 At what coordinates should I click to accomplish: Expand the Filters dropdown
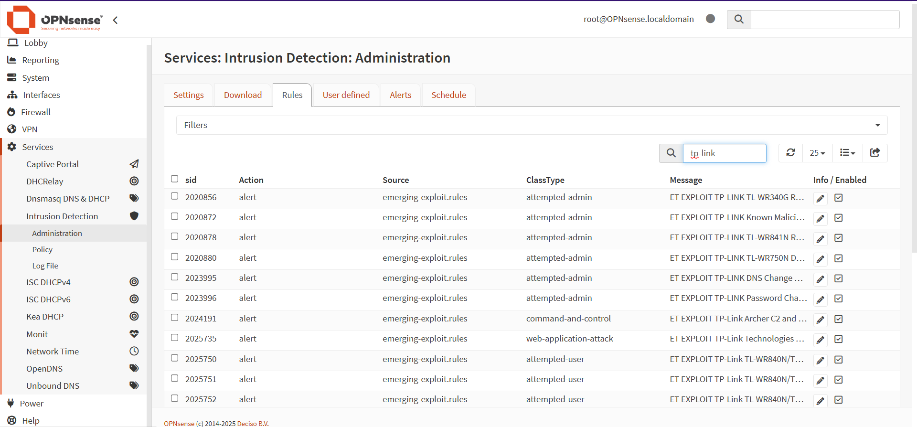pyautogui.click(x=532, y=125)
